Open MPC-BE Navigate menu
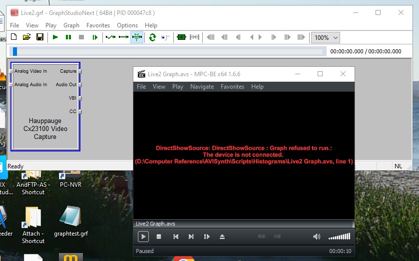 tap(202, 87)
